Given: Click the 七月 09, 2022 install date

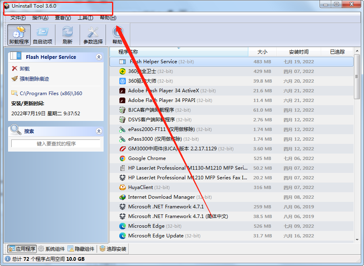Looking at the screenshot, I should tap(298, 226).
